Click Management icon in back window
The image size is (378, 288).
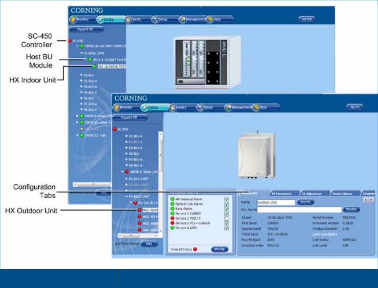[182, 19]
